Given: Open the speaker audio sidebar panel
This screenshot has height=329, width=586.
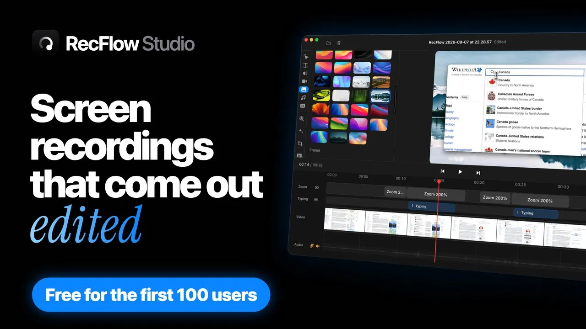Looking at the screenshot, I should click(x=304, y=73).
